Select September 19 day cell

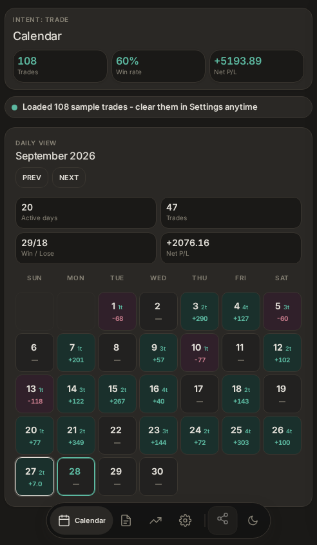pos(282,394)
